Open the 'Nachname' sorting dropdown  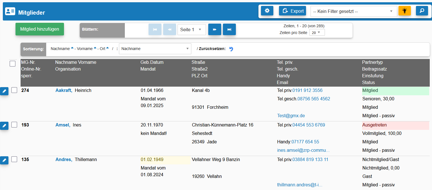click(155, 49)
